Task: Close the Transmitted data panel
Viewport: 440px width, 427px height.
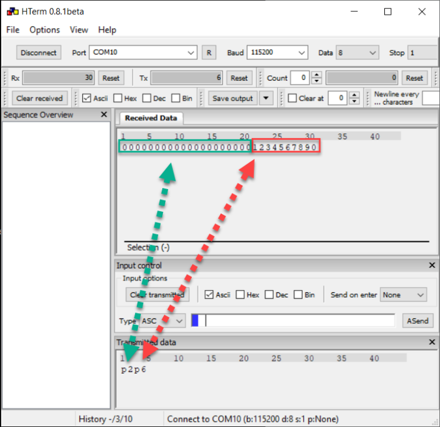Action: point(432,342)
